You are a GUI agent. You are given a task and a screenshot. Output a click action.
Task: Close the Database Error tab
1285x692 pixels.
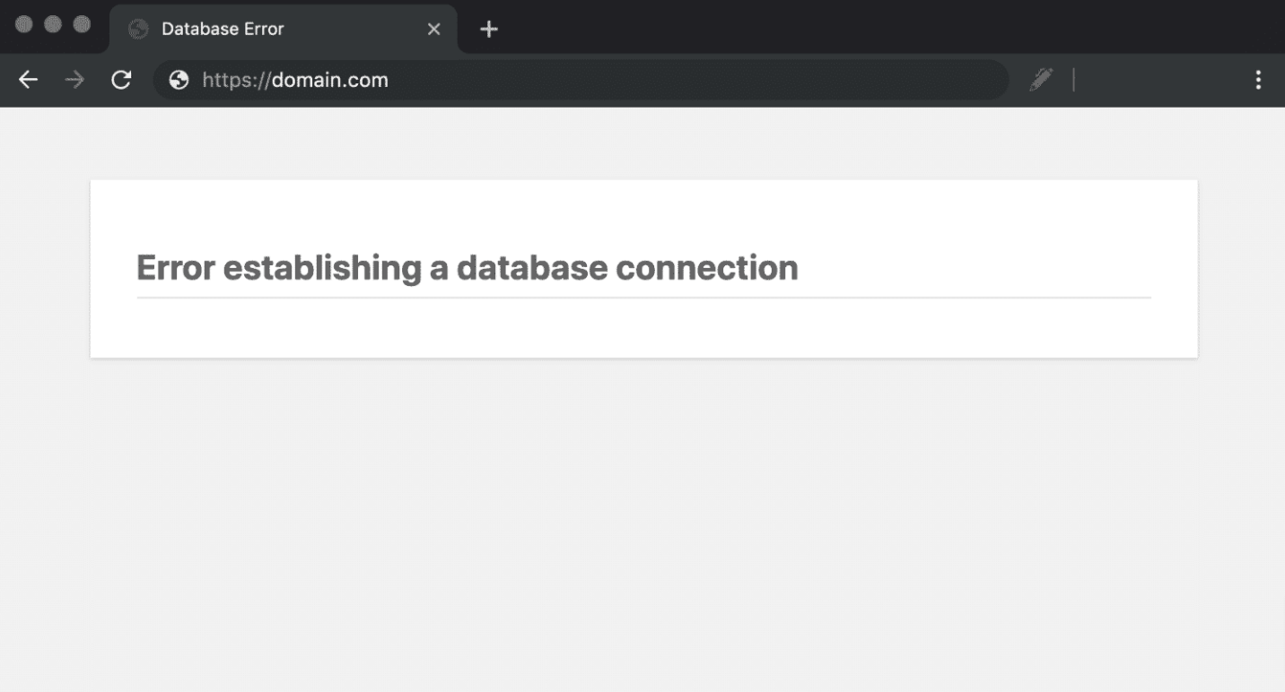(433, 28)
